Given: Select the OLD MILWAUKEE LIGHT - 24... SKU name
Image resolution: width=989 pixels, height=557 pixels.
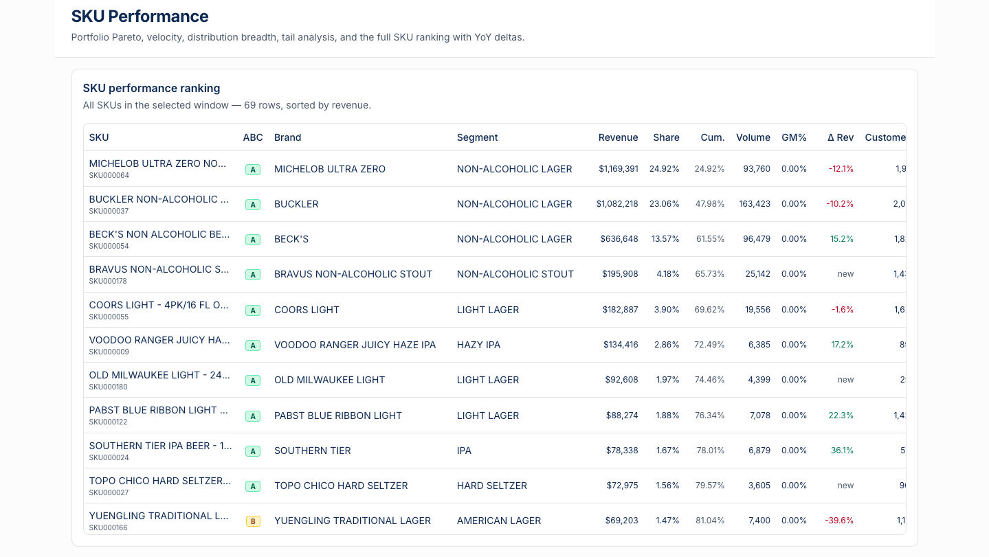Looking at the screenshot, I should pos(159,375).
